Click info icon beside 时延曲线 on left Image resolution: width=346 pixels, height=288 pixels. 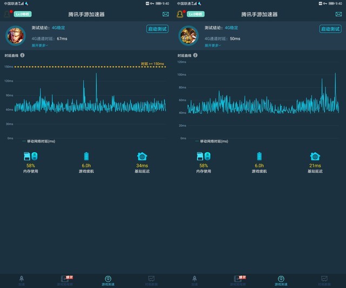tap(22, 55)
